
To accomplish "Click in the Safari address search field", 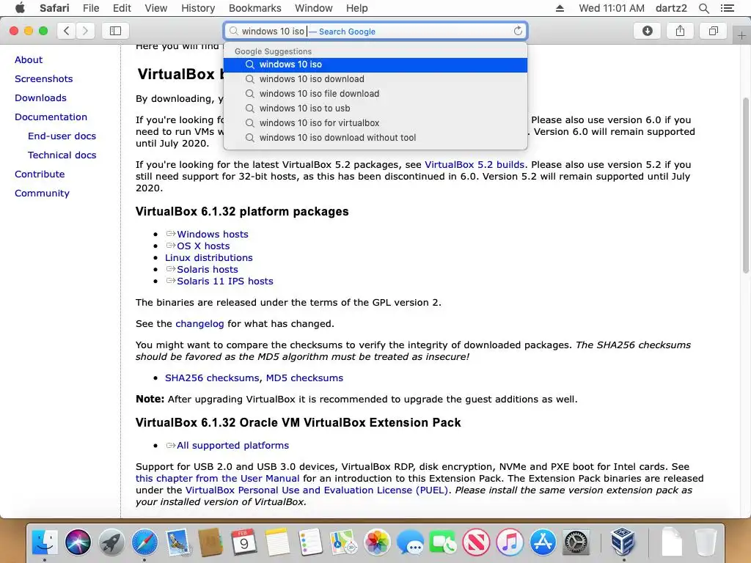I will [x=375, y=31].
